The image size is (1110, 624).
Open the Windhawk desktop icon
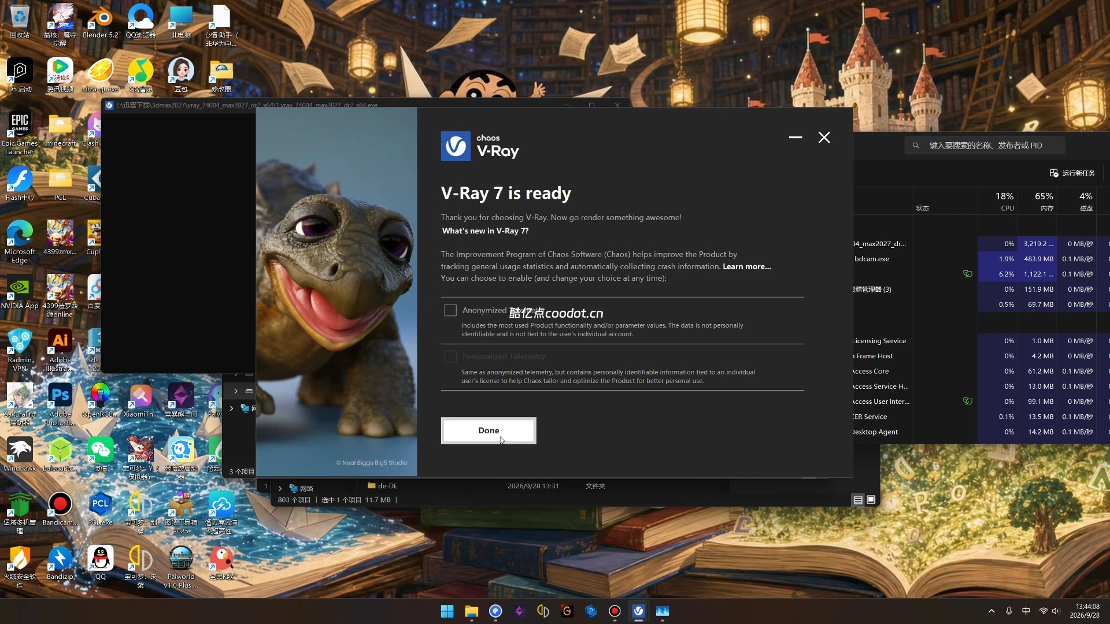20,454
